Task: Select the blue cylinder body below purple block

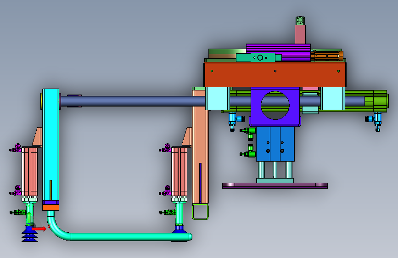Action: point(275,144)
